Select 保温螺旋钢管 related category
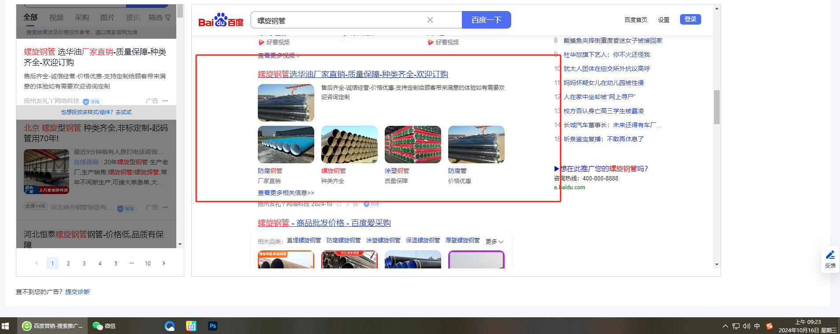 (423, 240)
